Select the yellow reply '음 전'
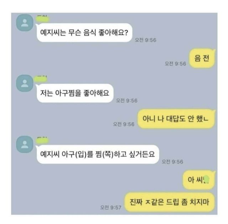 (202, 58)
